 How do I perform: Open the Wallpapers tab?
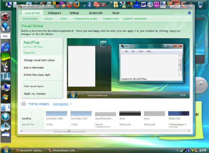[x=54, y=13]
